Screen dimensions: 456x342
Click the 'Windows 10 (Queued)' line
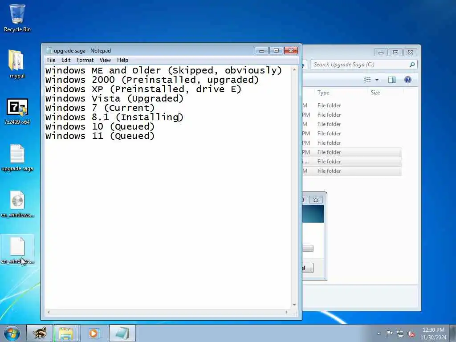tap(100, 126)
